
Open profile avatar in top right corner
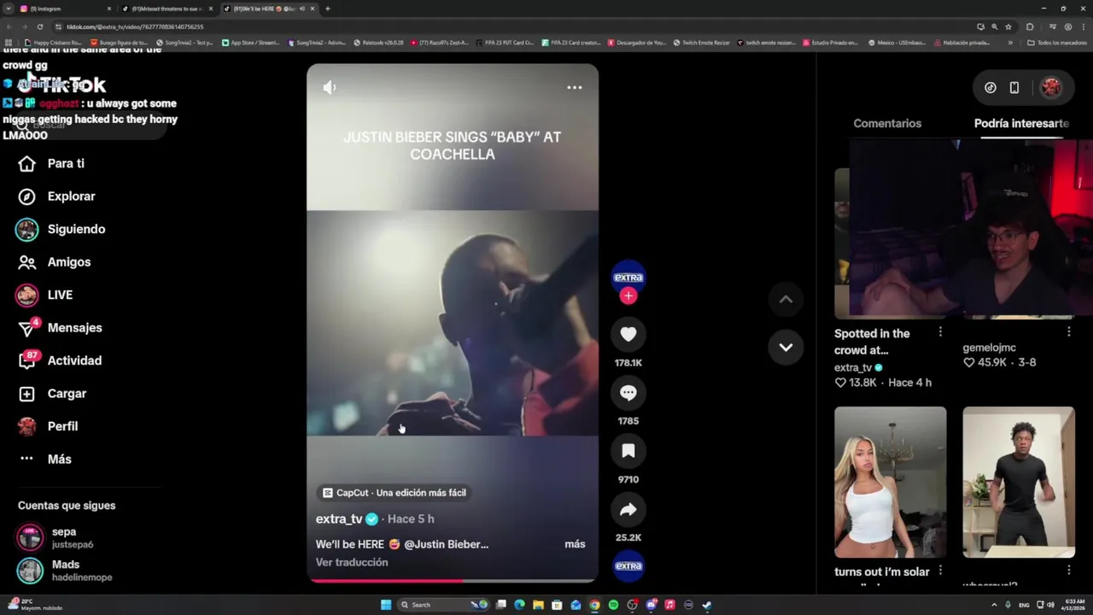point(1051,87)
